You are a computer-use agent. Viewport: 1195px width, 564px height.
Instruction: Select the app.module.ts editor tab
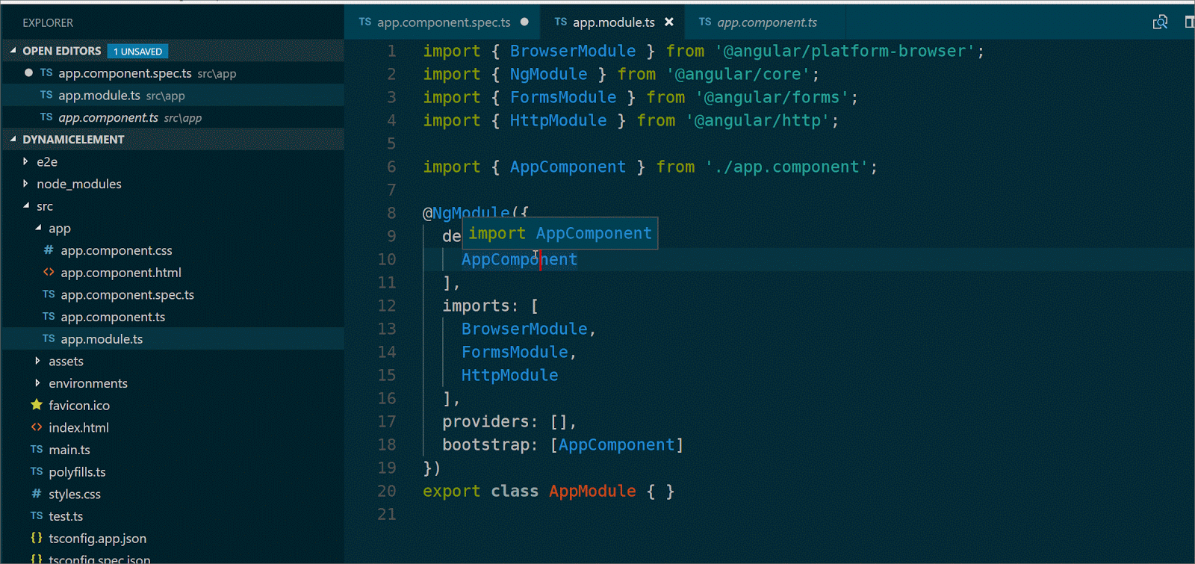pyautogui.click(x=614, y=22)
